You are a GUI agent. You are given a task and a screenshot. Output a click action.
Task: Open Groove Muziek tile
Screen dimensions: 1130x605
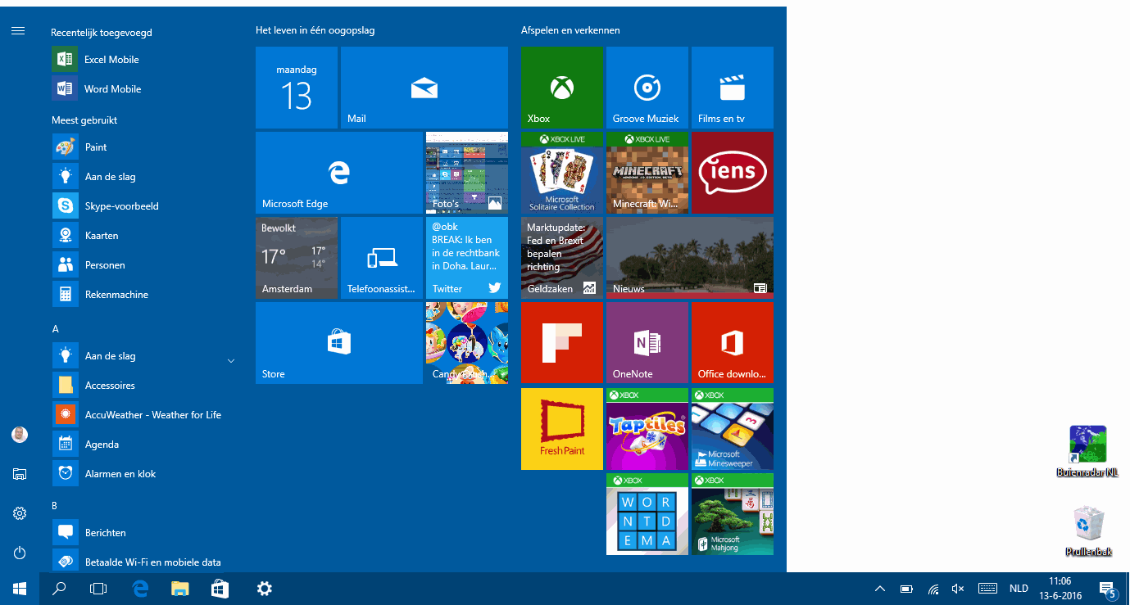tap(647, 88)
